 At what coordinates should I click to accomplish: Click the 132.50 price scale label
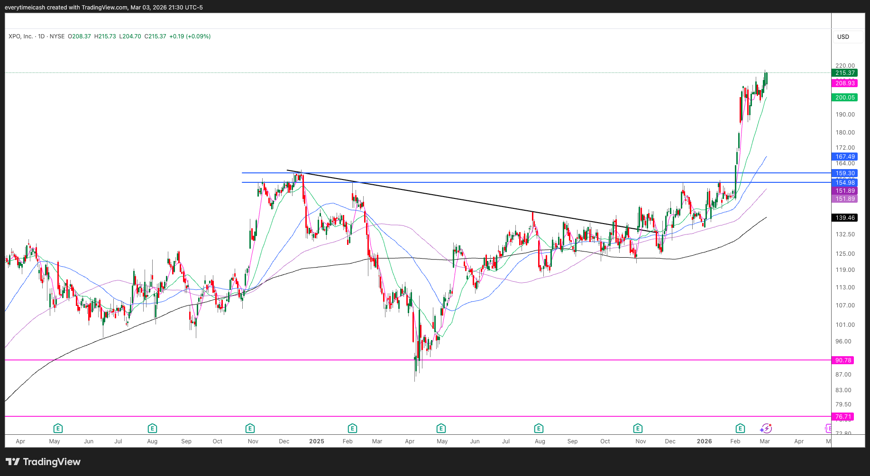(x=845, y=234)
